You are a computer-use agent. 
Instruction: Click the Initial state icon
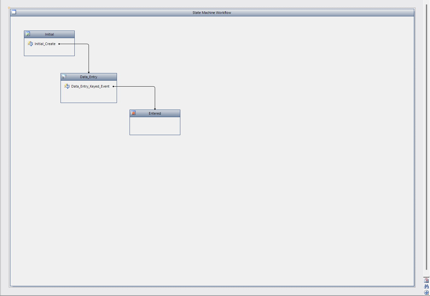(28, 34)
